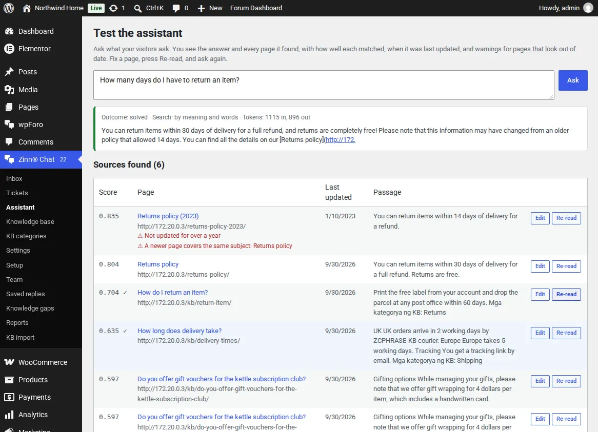Select the Assistant submenu item
This screenshot has height=432, width=598.
click(20, 207)
